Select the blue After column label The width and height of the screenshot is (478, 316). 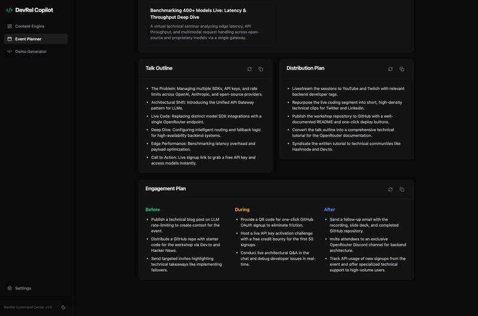pyautogui.click(x=330, y=210)
